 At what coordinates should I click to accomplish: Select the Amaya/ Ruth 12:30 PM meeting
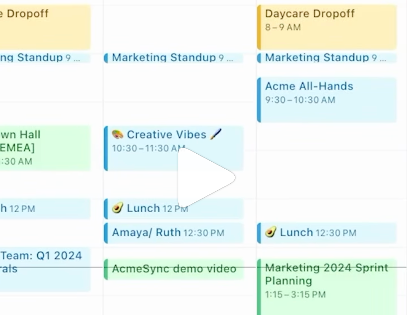(174, 233)
